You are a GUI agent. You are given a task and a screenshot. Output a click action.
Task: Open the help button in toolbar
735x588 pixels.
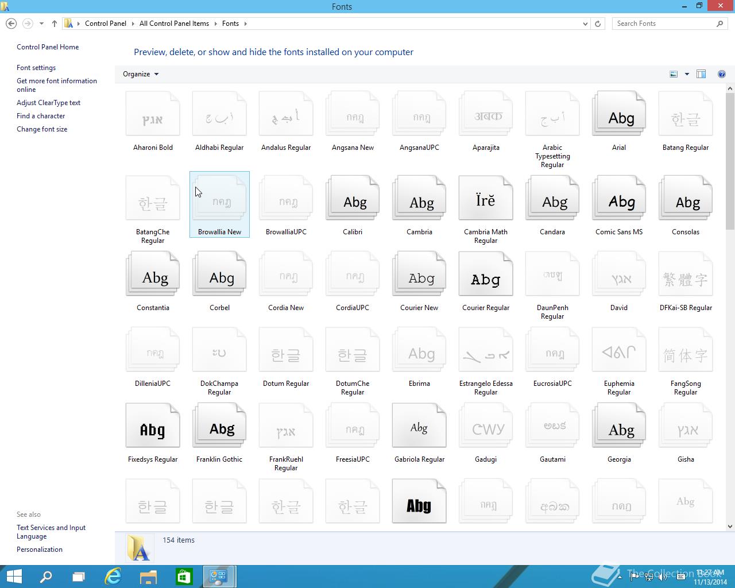click(721, 74)
